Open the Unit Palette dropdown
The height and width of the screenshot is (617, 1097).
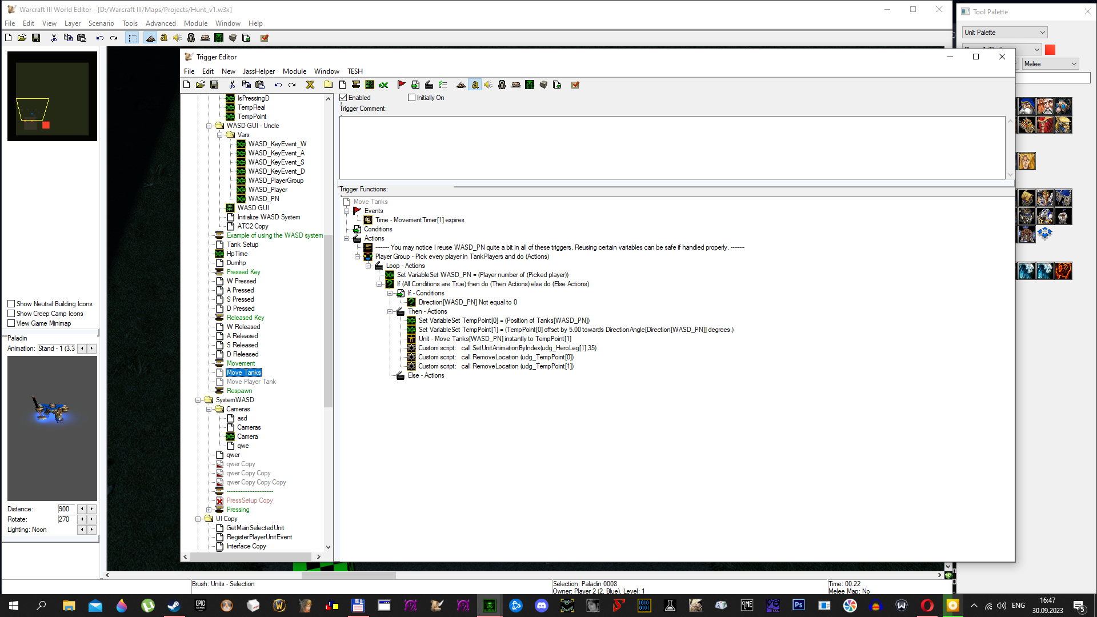click(1004, 33)
